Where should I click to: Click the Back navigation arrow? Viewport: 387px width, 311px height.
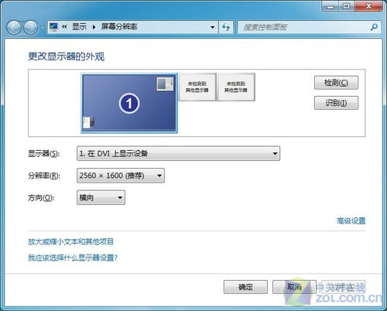click(14, 28)
